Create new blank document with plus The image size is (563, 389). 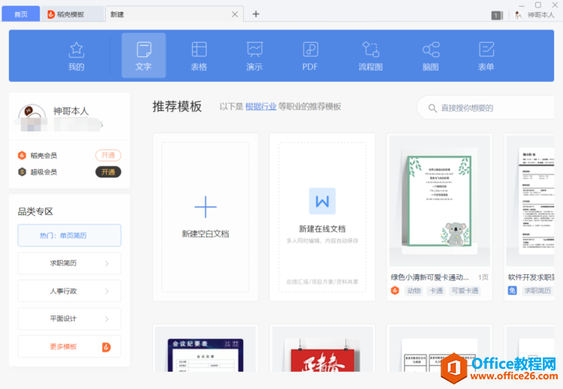(206, 217)
